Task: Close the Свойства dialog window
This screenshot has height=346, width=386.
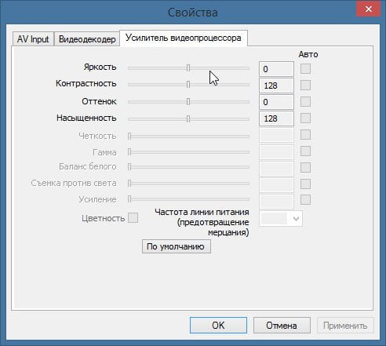Action: click(x=369, y=9)
